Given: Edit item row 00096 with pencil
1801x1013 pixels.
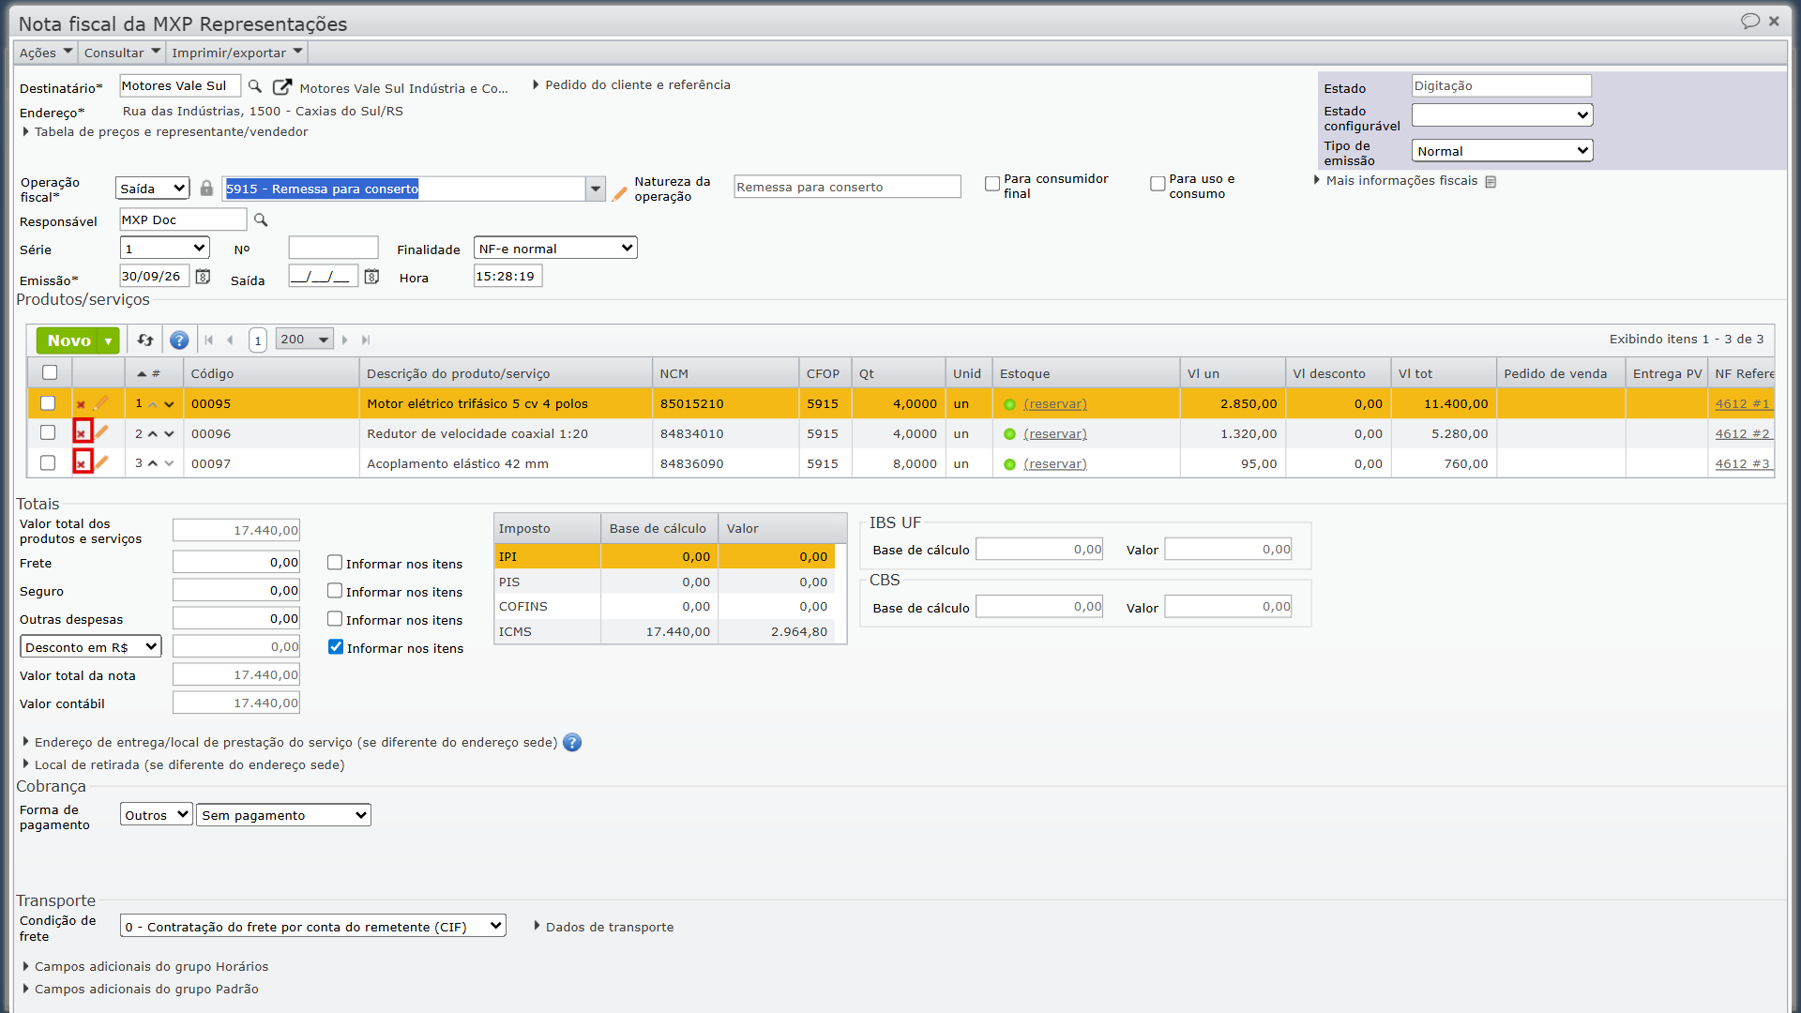Looking at the screenshot, I should coord(101,432).
